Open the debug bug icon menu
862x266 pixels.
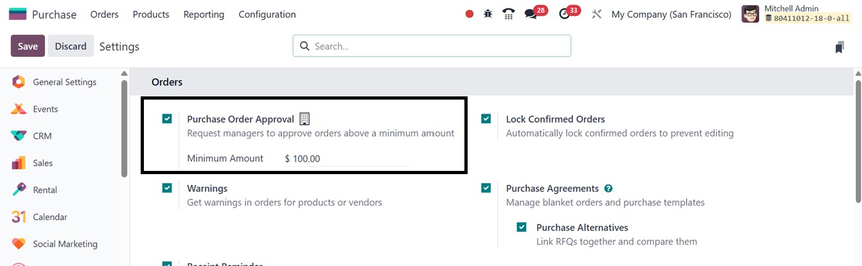pyautogui.click(x=488, y=14)
